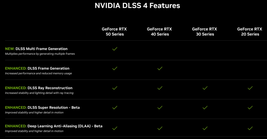Select the Ray Reconstruction checkmark for RTX 40 Series

click(x=160, y=88)
